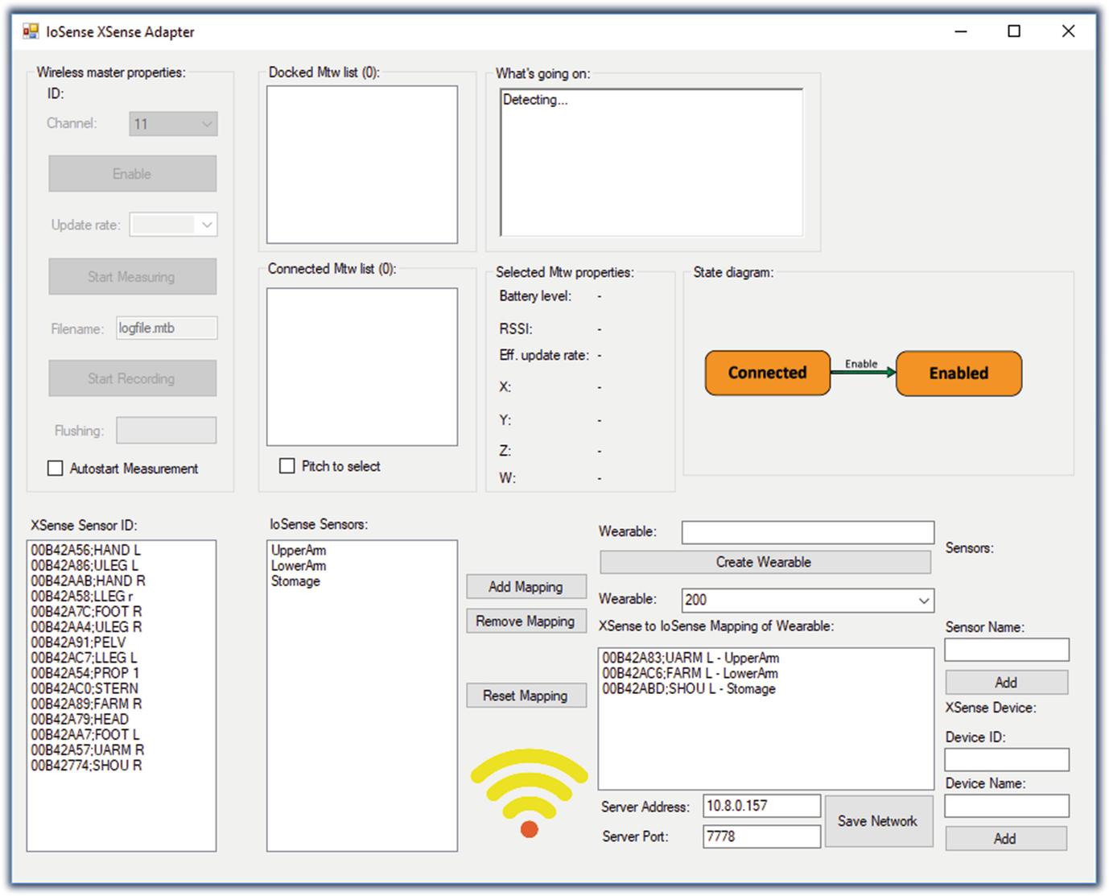This screenshot has height=896, width=1109.
Task: Select sensor 00B42AAB;HAND R
Action: 88,580
